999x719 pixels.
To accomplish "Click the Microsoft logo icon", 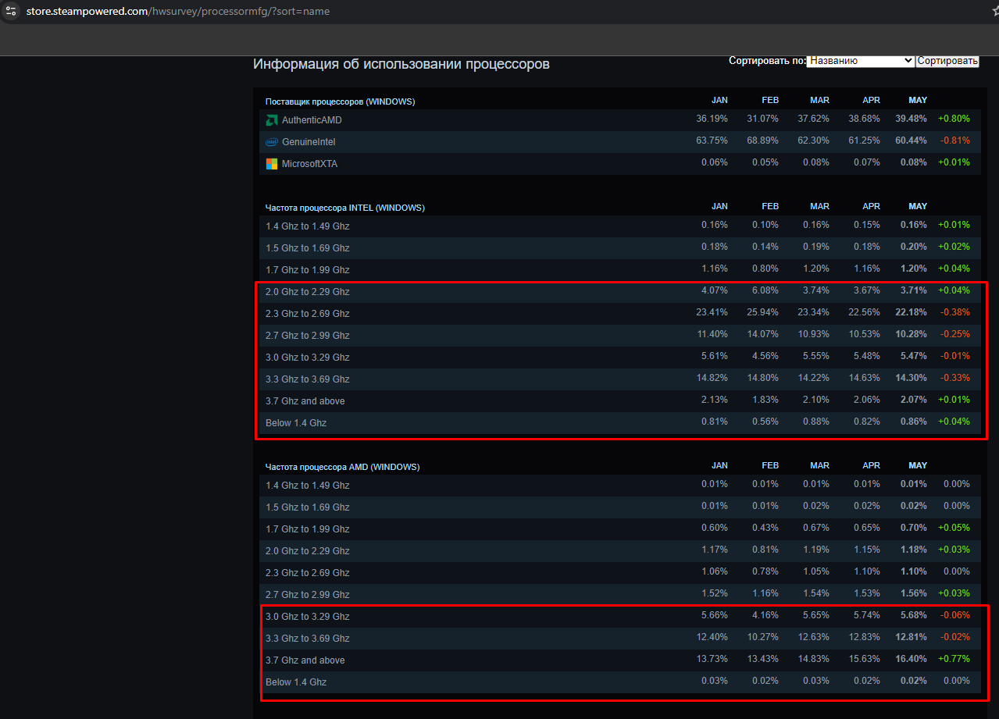I will click(x=272, y=164).
